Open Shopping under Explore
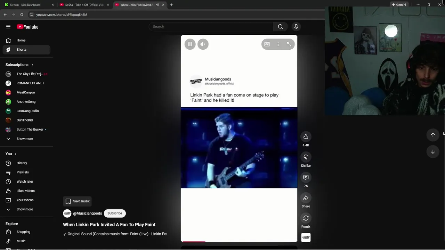 26,232
